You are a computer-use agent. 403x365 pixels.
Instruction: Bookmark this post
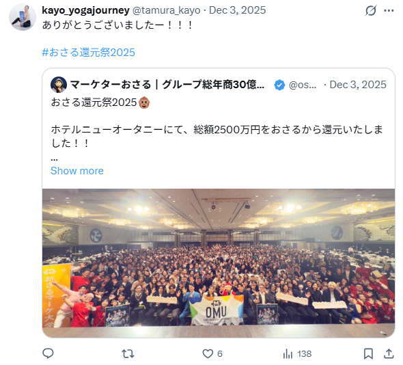point(368,353)
